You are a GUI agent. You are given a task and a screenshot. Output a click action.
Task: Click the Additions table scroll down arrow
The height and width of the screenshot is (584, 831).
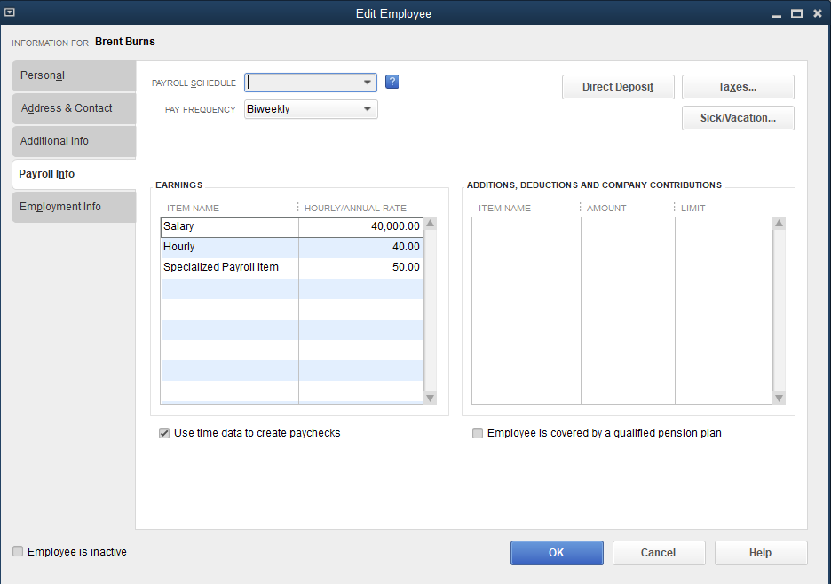(780, 398)
